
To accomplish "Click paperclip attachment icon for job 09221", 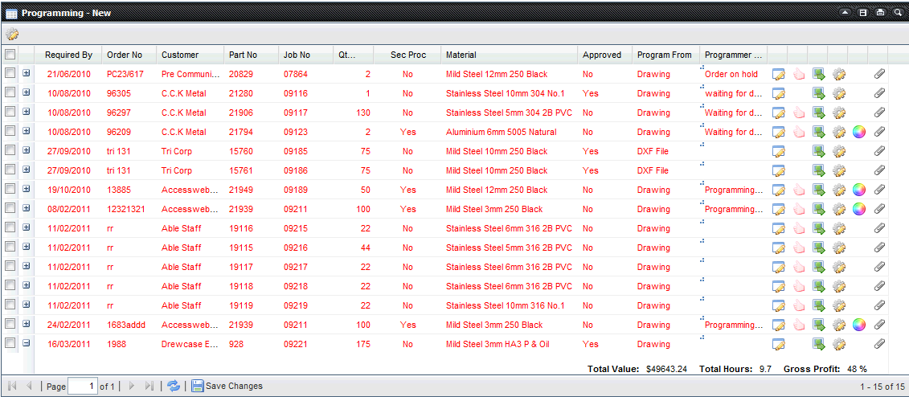I will 879,344.
